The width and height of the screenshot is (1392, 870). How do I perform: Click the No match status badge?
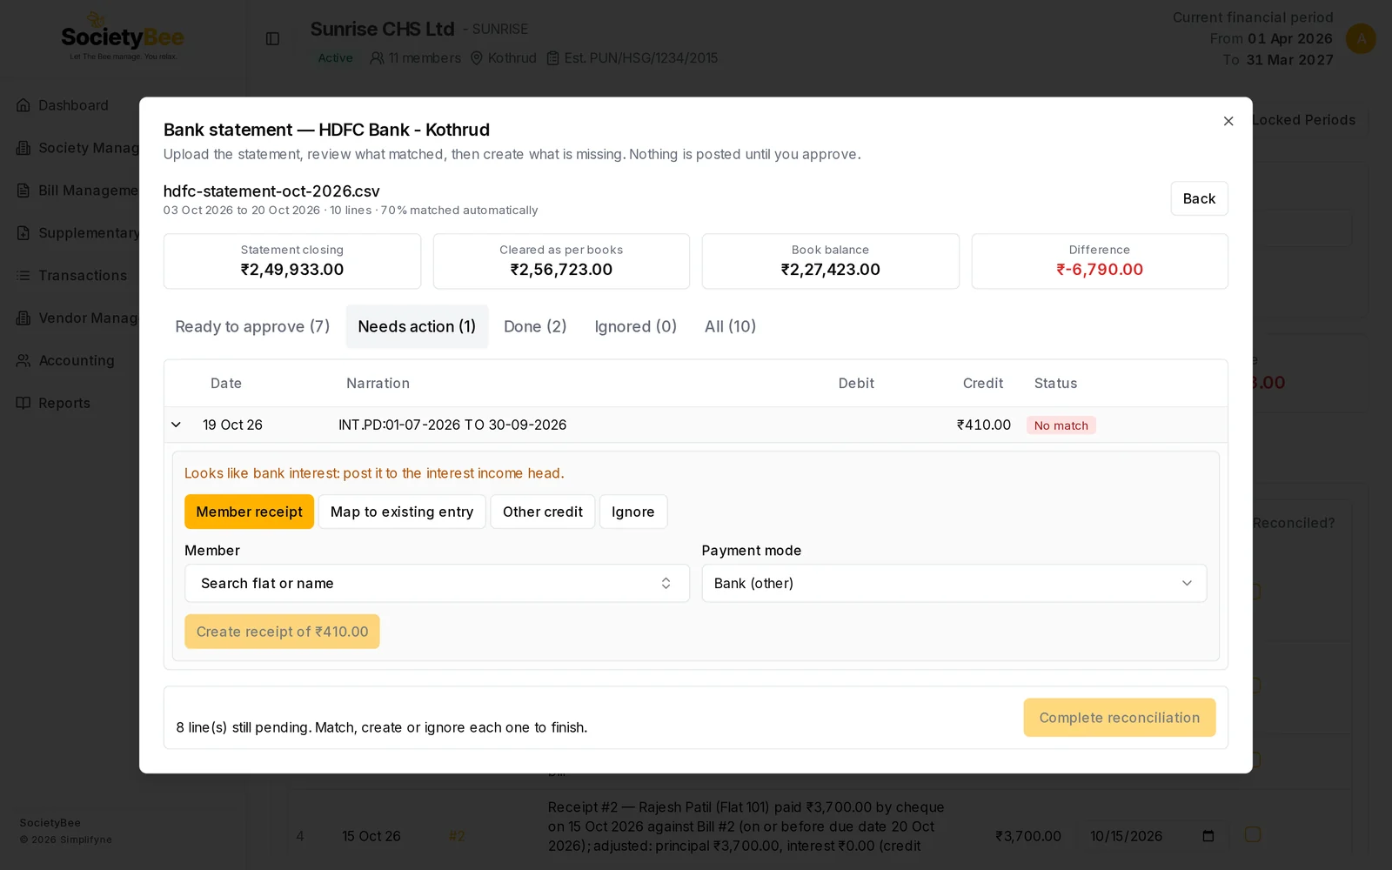1061,425
